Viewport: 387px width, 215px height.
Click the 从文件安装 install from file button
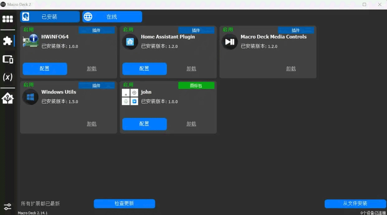point(355,203)
